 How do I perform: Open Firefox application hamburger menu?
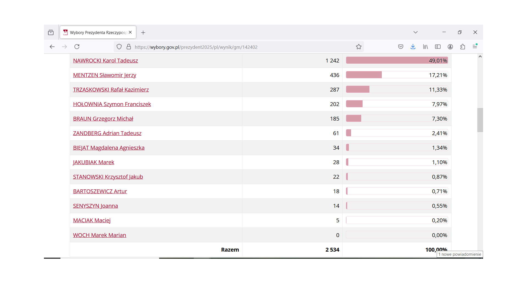475,47
